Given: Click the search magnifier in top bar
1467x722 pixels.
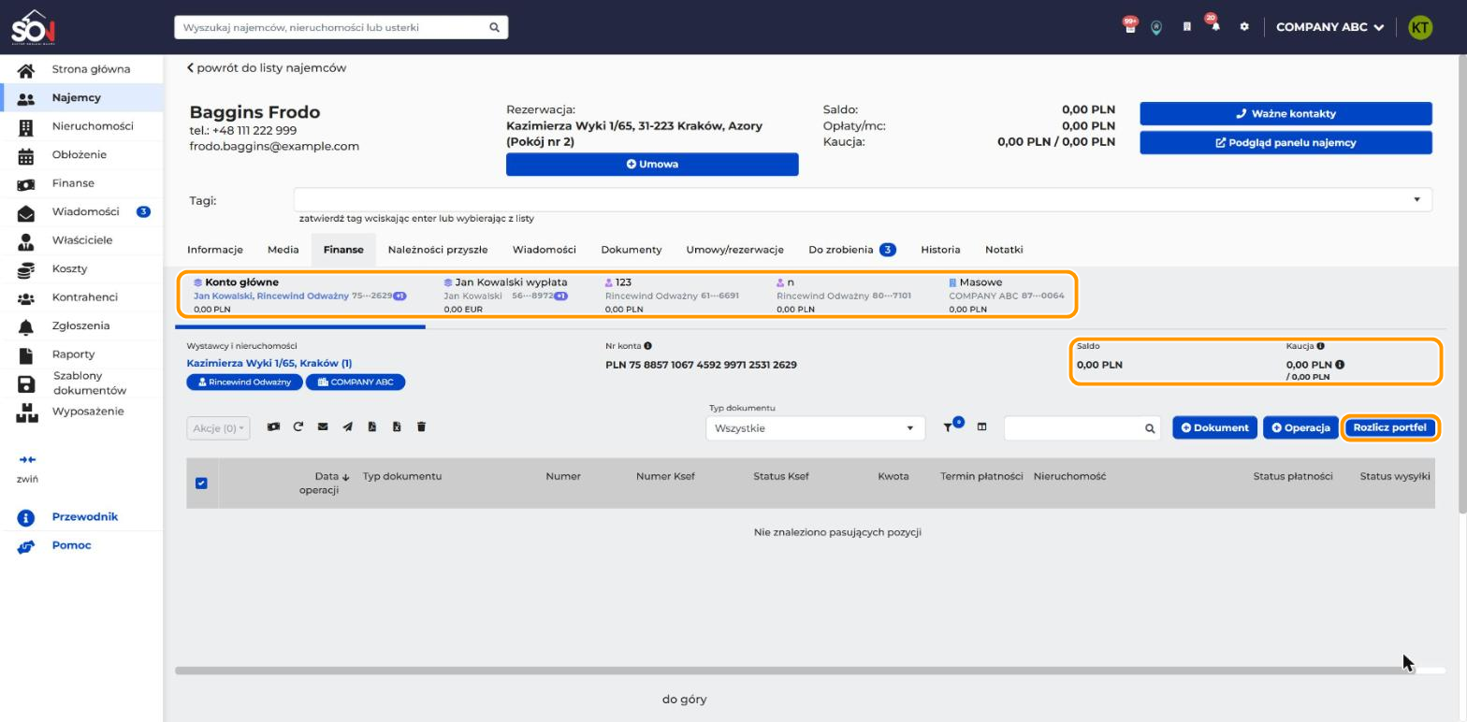Looking at the screenshot, I should [495, 27].
